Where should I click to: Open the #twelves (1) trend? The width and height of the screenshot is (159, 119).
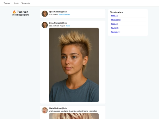click(116, 20)
